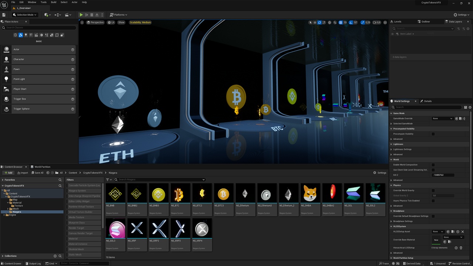Open the Blueprints toolbar menu icon
The image size is (473, 266).
(x=58, y=15)
